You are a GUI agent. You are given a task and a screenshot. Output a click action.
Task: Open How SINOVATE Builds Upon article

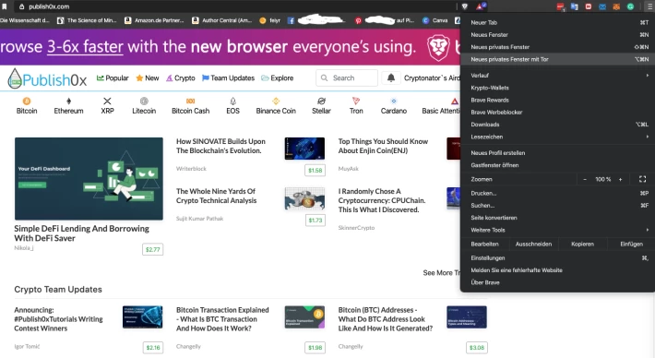[x=220, y=146]
